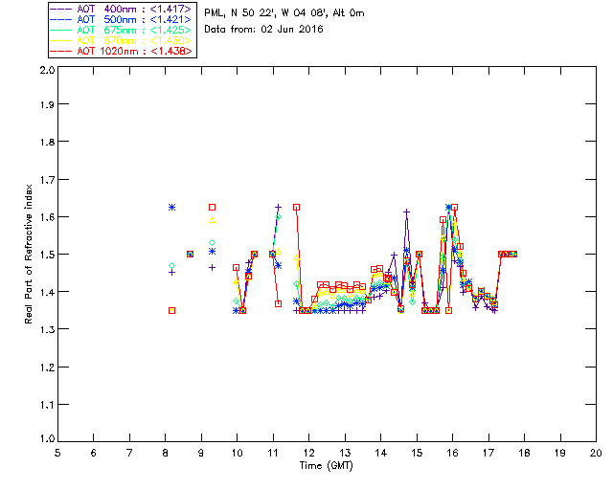613x490 pixels.
Task: Click the 'Real Part of Refractive index' axis title
Action: point(28,254)
